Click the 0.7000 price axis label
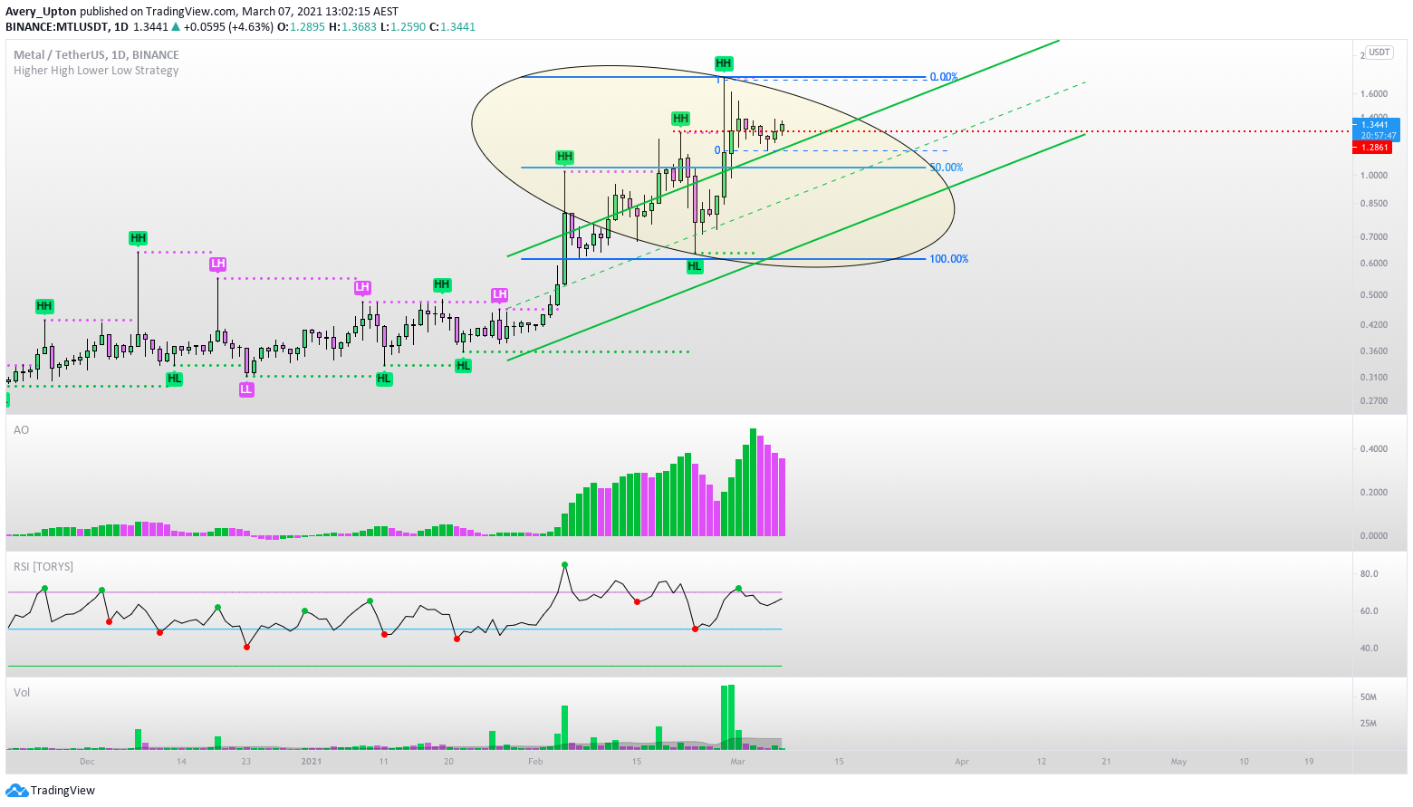The height and width of the screenshot is (807, 1413). pyautogui.click(x=1374, y=237)
